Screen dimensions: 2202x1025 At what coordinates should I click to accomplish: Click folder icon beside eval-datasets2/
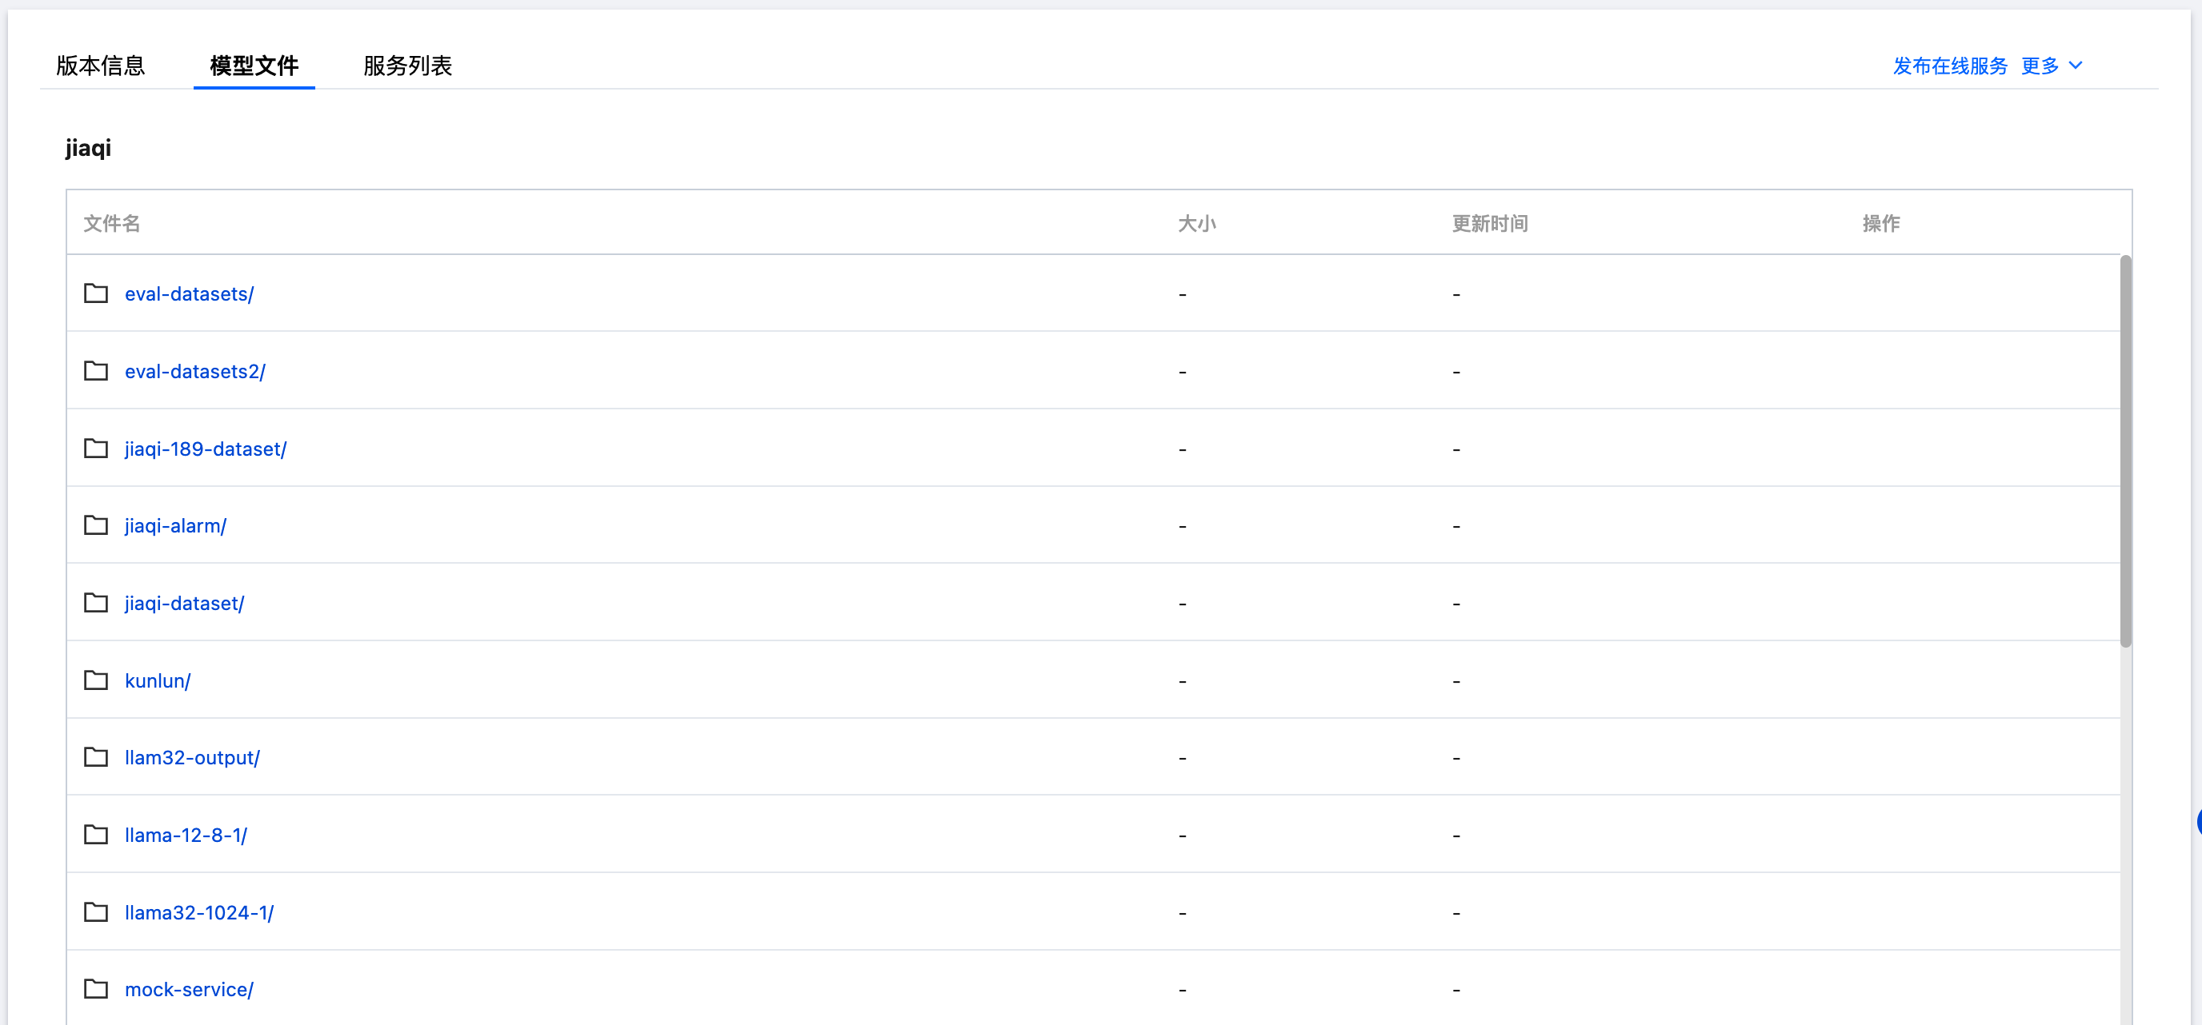[96, 371]
